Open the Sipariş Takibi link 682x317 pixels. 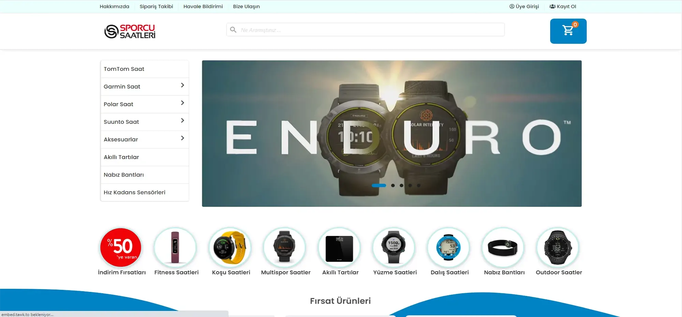156,6
